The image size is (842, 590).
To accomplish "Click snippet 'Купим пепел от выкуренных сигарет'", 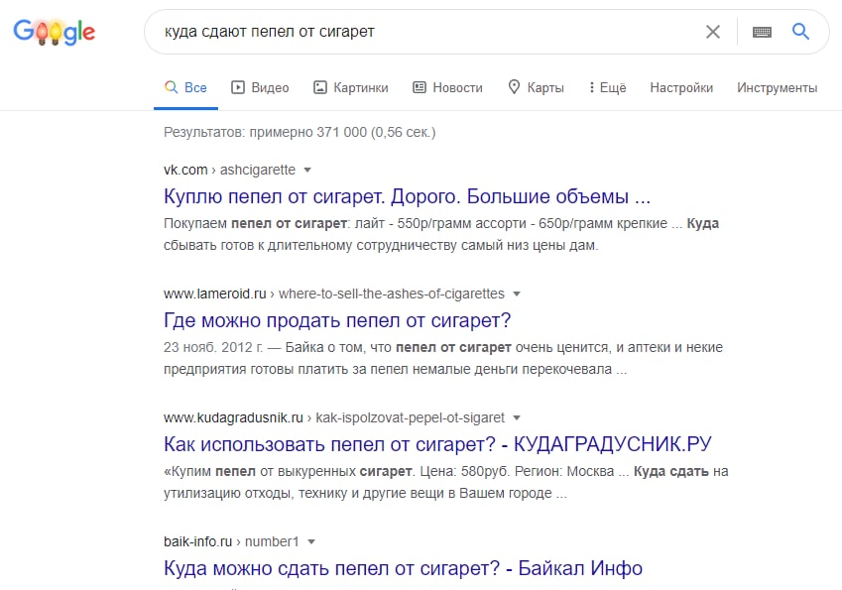I will (445, 482).
